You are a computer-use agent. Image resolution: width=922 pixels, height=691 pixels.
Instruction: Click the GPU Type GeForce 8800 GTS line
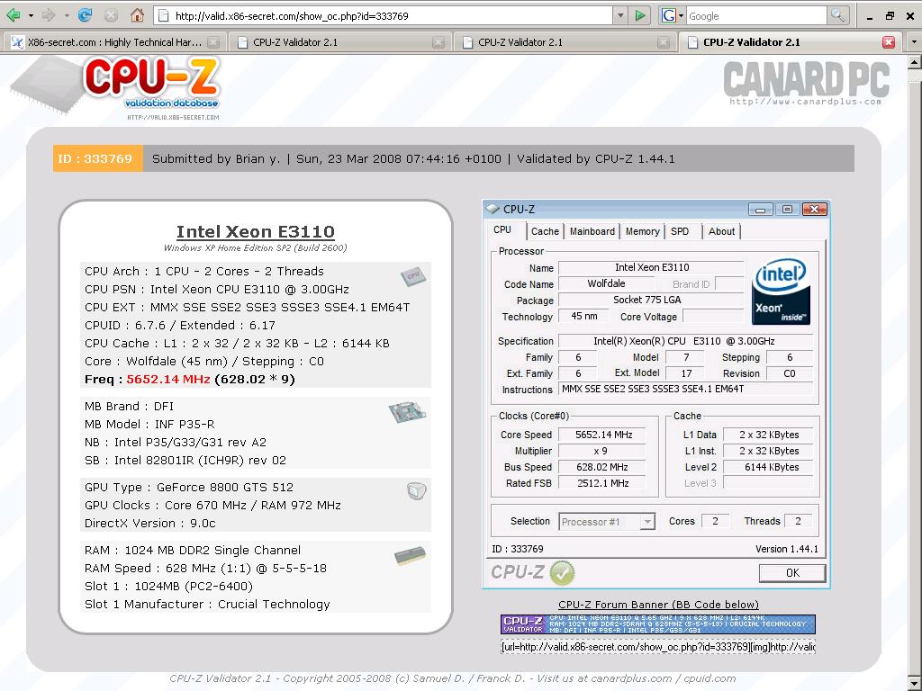[189, 487]
